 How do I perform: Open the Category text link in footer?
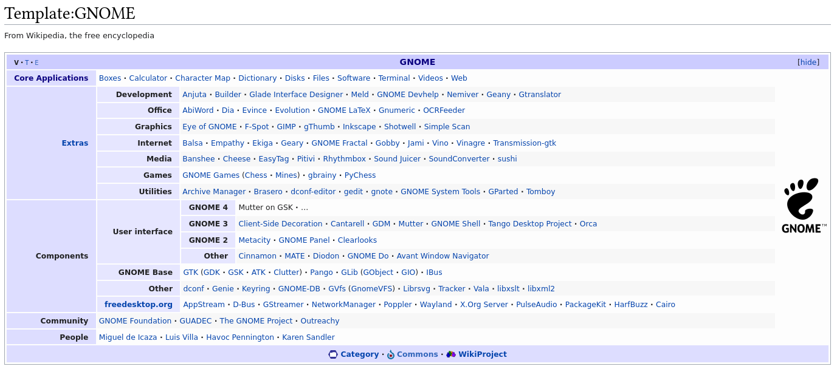click(359, 354)
